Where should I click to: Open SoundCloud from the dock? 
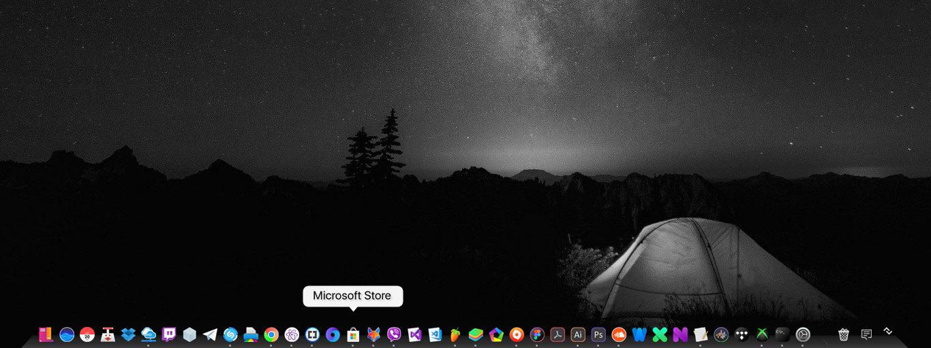[x=619, y=334]
